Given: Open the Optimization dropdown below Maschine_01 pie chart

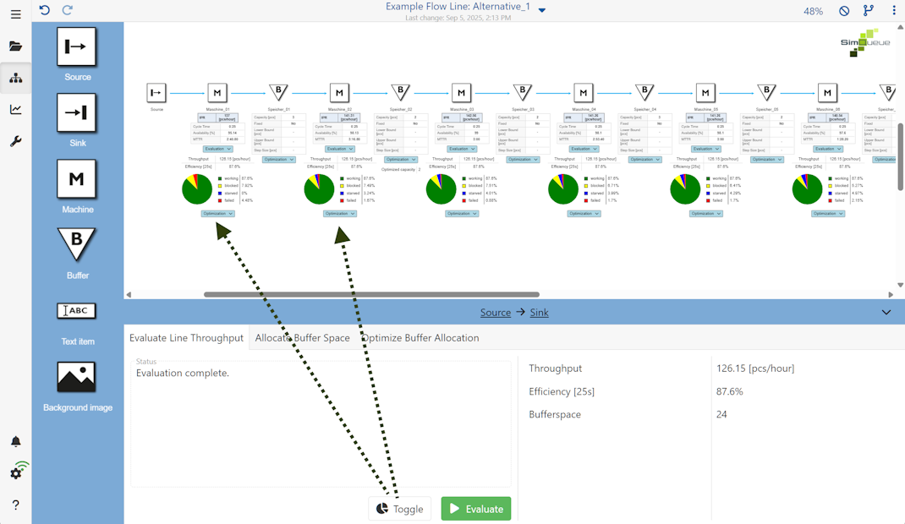Looking at the screenshot, I should click(217, 213).
